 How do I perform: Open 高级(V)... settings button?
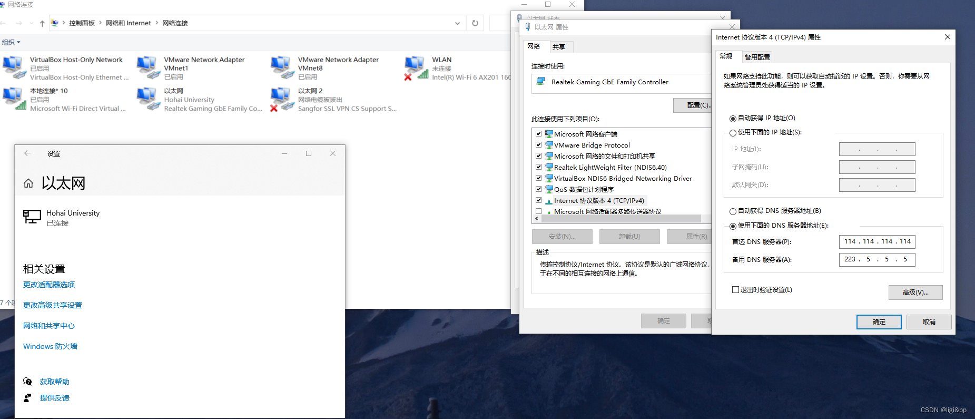tap(915, 293)
